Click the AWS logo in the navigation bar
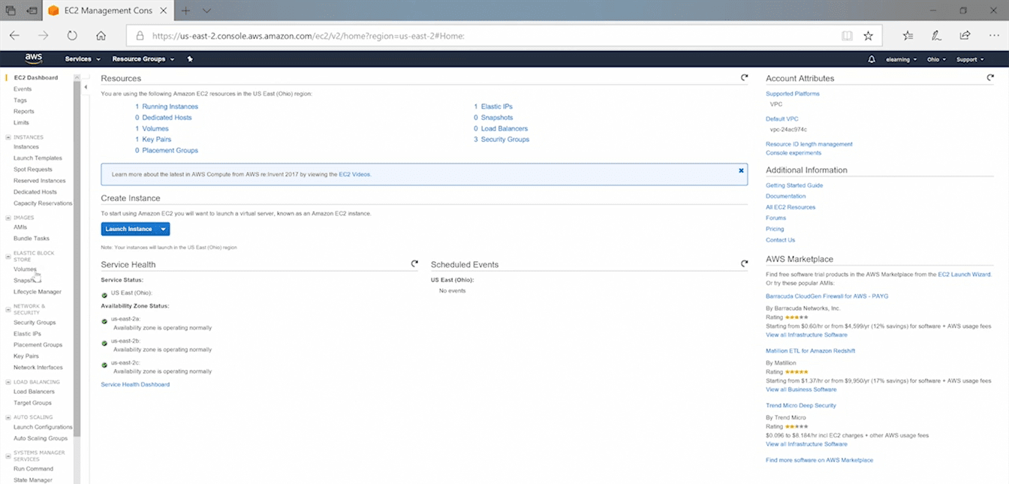 33,59
